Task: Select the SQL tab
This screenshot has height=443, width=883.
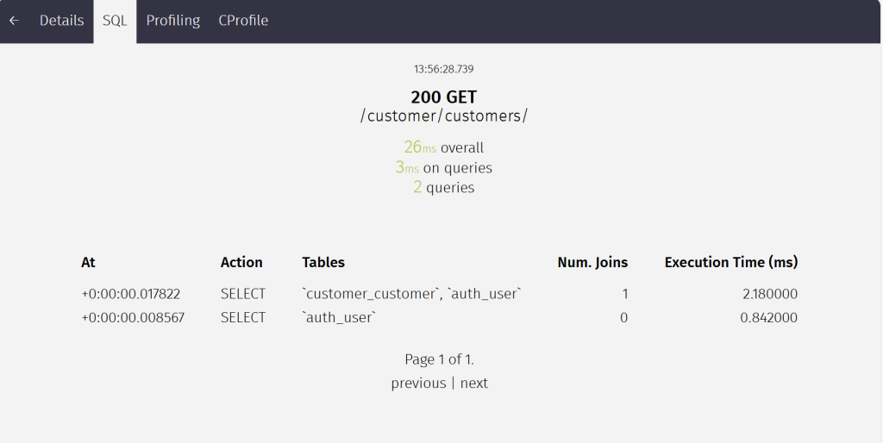Action: point(115,21)
